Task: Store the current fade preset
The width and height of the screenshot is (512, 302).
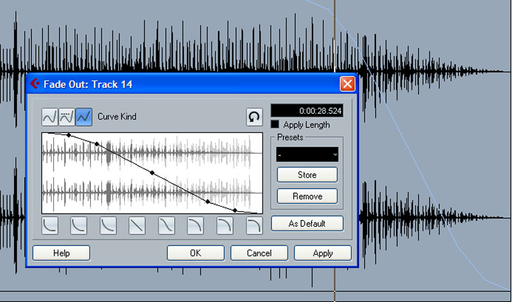Action: pos(307,175)
